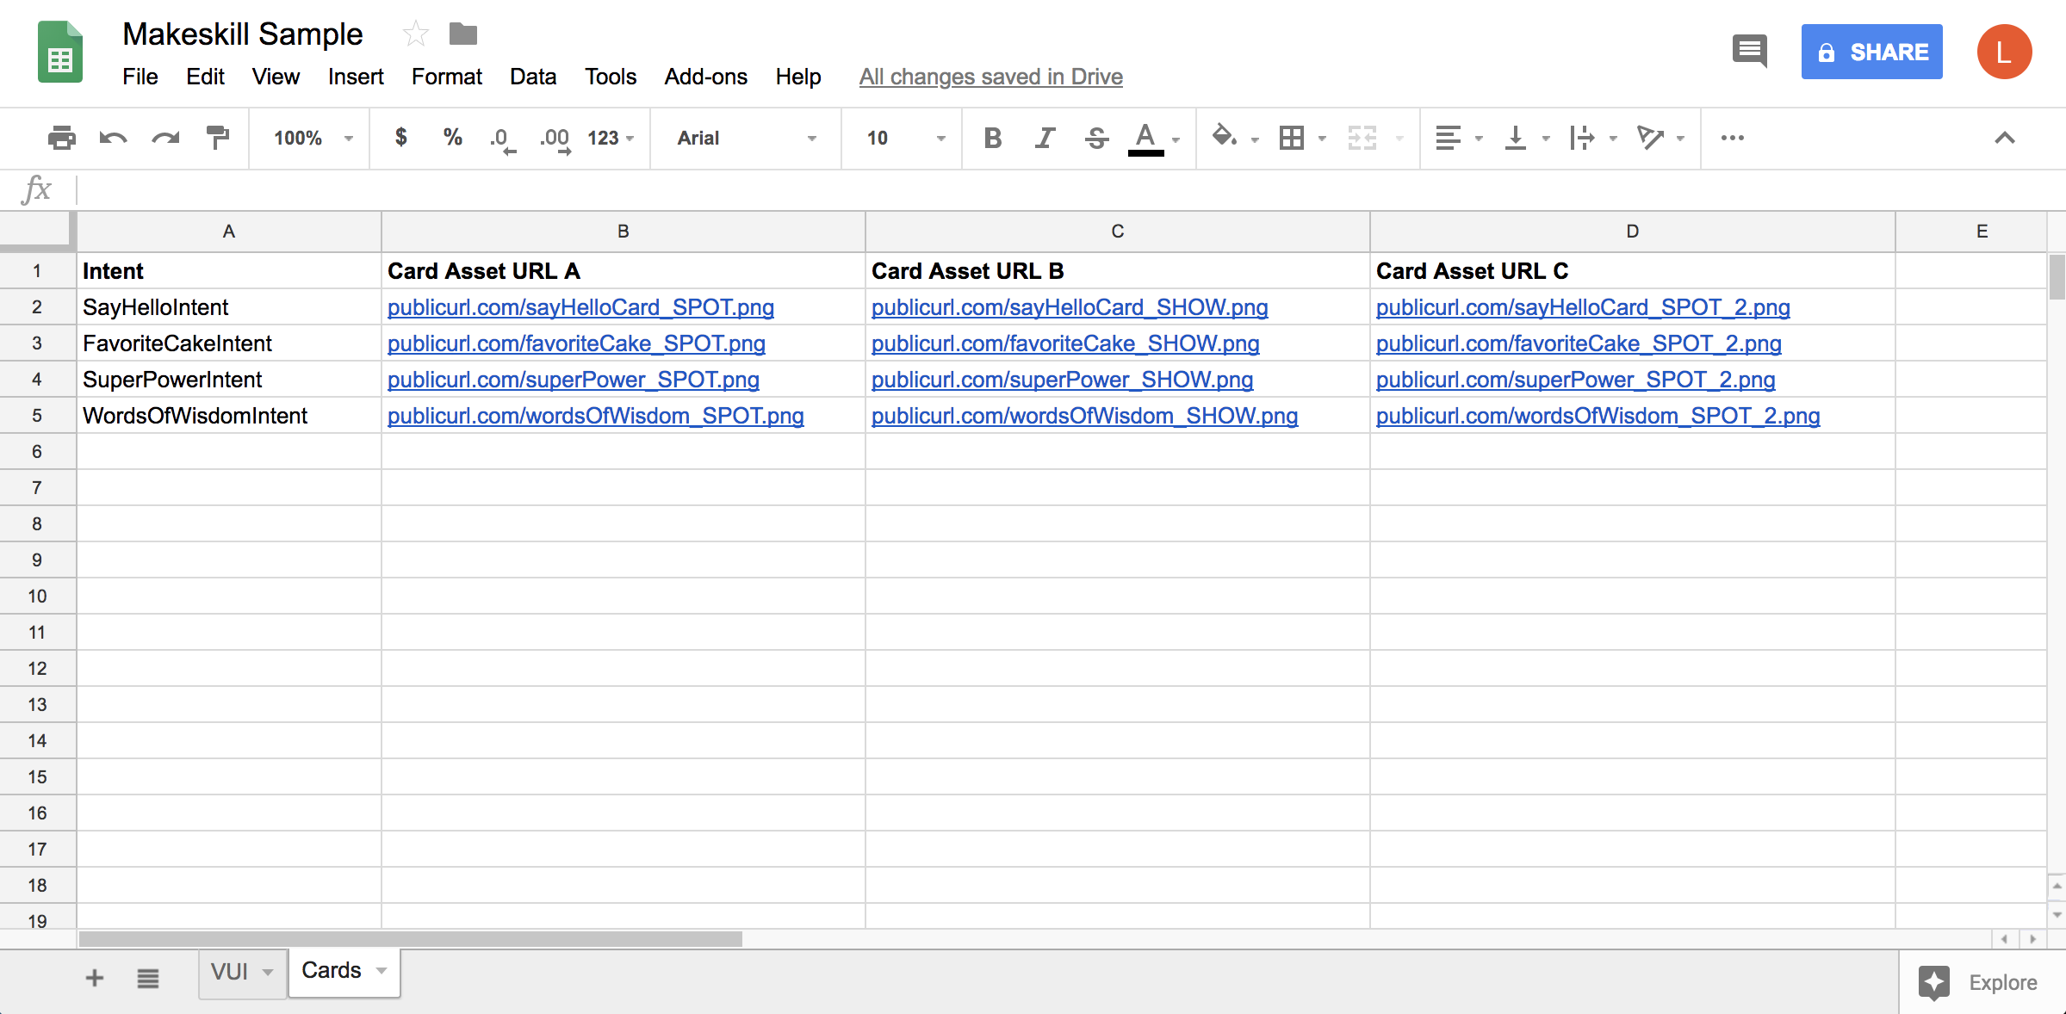Click the decrease decimal places icon
This screenshot has height=1014, width=2066.
[502, 139]
